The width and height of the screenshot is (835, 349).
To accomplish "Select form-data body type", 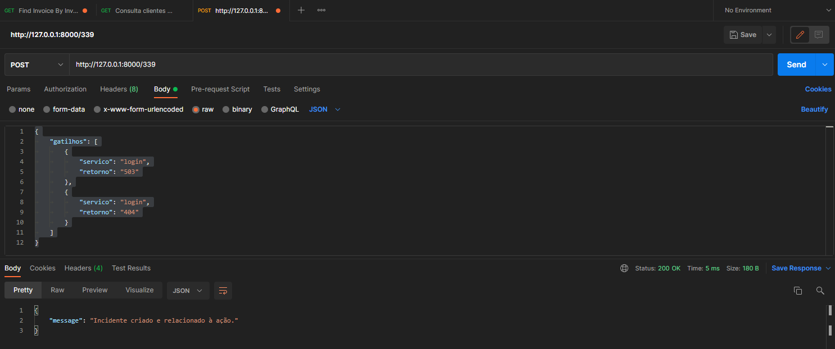I will [x=64, y=109].
